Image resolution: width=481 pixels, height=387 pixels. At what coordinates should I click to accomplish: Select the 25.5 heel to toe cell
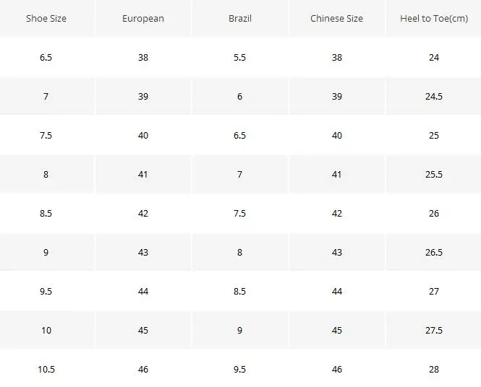tap(434, 174)
